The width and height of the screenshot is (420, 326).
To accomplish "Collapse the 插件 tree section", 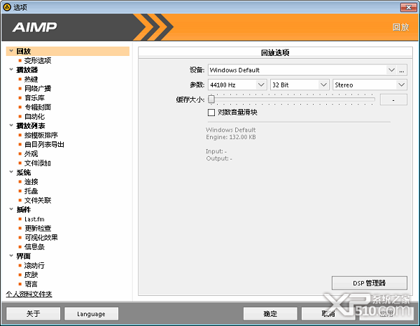I will click(x=11, y=209).
